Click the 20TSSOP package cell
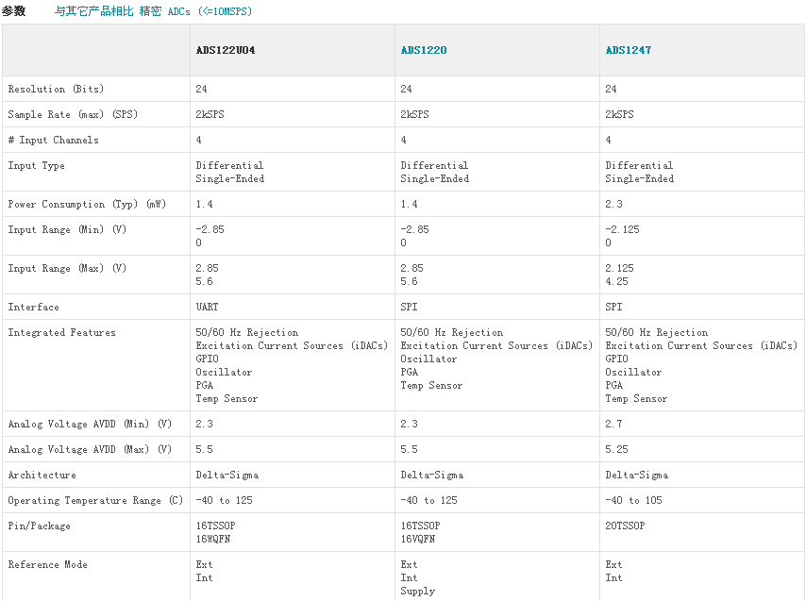Viewport: 806px width, 601px height. (x=625, y=526)
